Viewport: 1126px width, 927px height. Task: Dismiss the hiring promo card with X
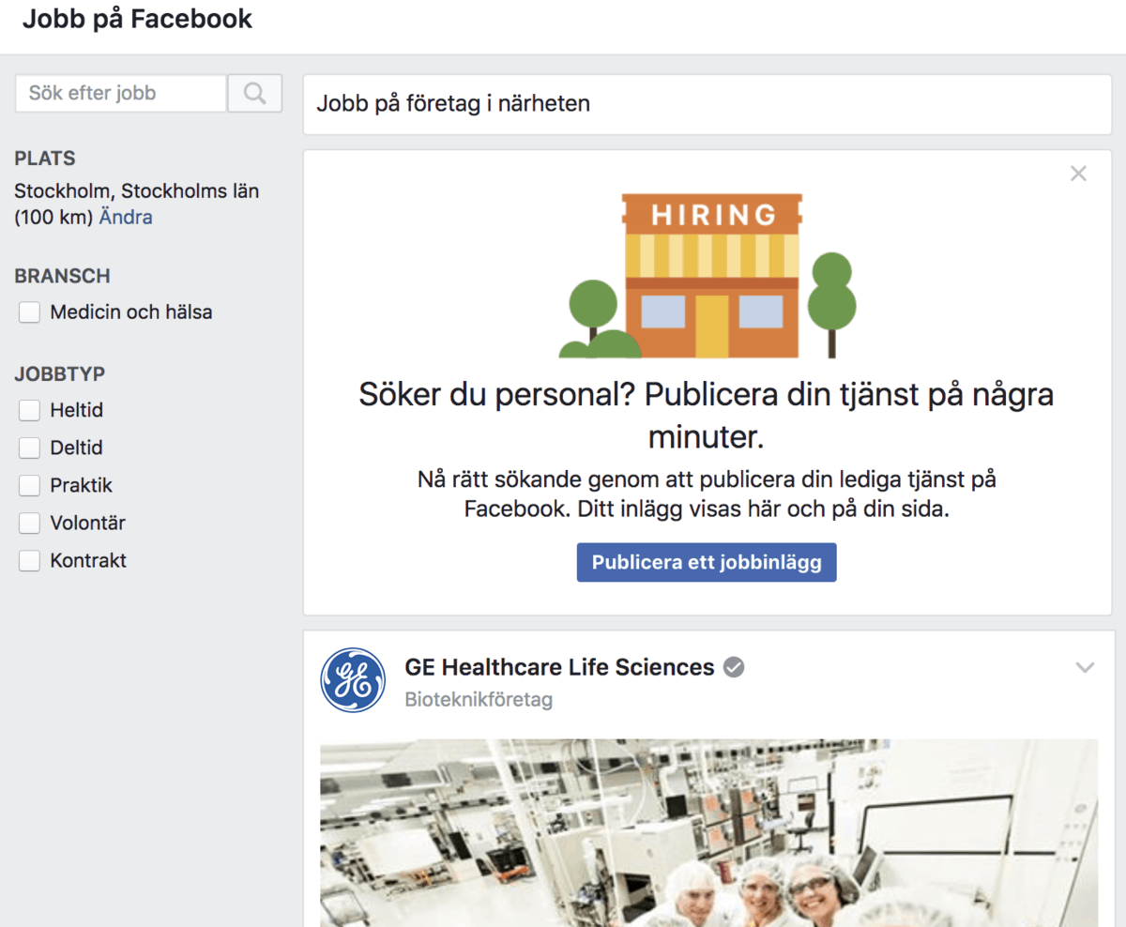pyautogui.click(x=1078, y=174)
